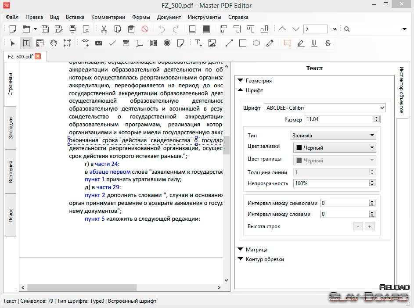Select the Pencil drawing tool

(x=270, y=43)
